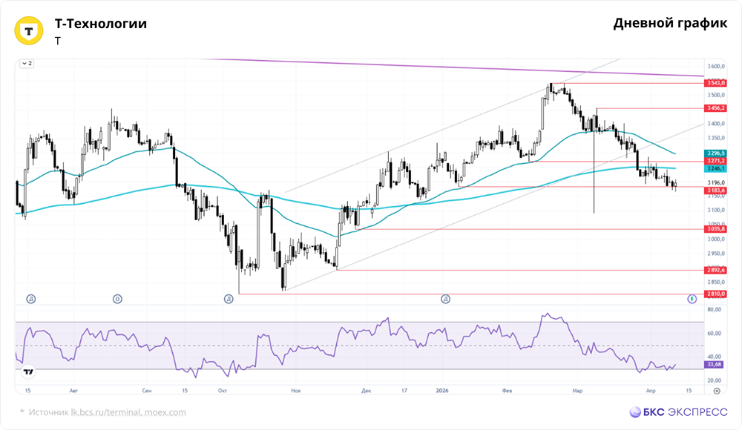
Task: Click the 'Авг' label on the time axis
Action: tap(73, 391)
